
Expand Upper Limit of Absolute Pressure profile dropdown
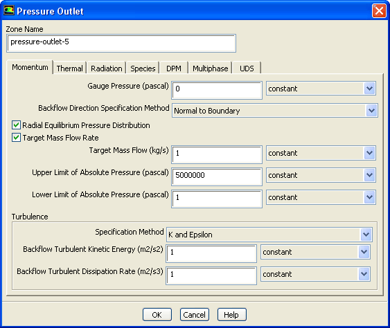pyautogui.click(x=321, y=175)
